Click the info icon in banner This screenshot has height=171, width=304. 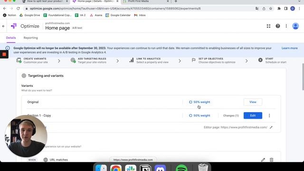(8, 48)
